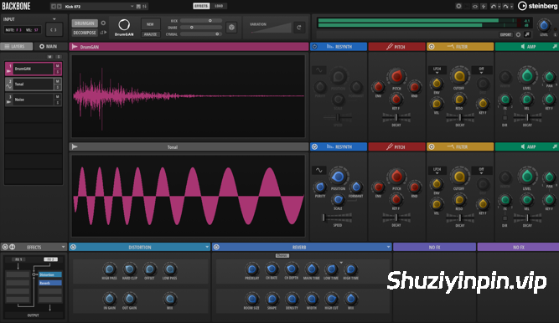Click the C 3 key button

point(54,30)
